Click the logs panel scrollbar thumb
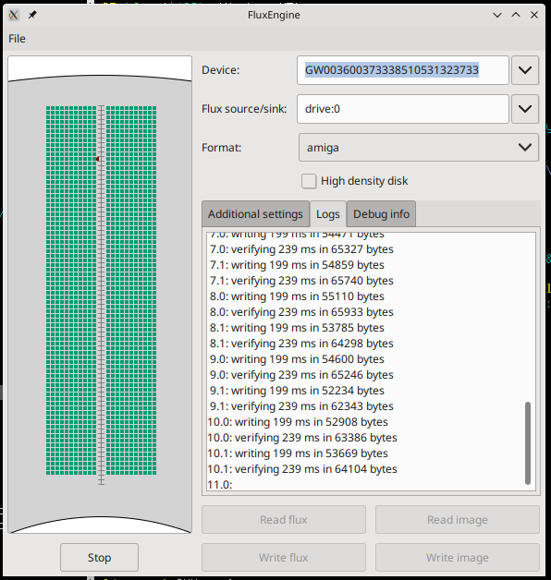This screenshot has height=580, width=551. click(528, 443)
